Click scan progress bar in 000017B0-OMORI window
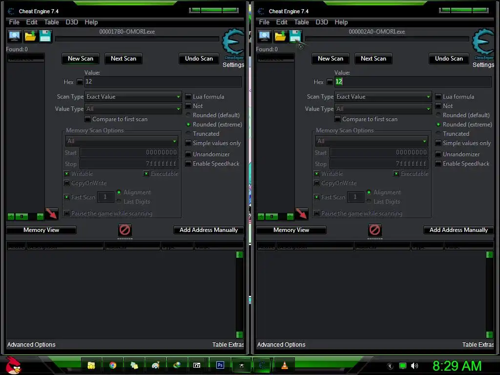This screenshot has height=375, width=500. (137, 39)
